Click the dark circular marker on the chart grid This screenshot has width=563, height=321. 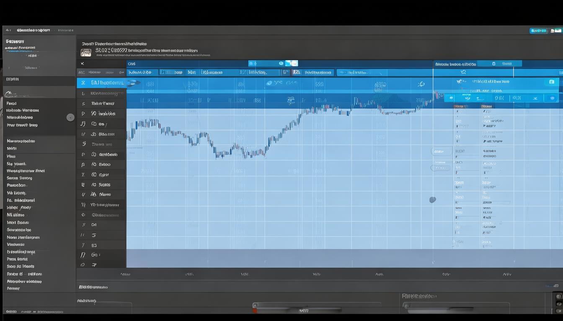433,200
